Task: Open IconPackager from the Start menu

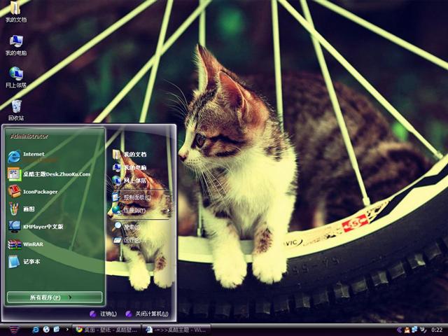Action: pos(33,191)
